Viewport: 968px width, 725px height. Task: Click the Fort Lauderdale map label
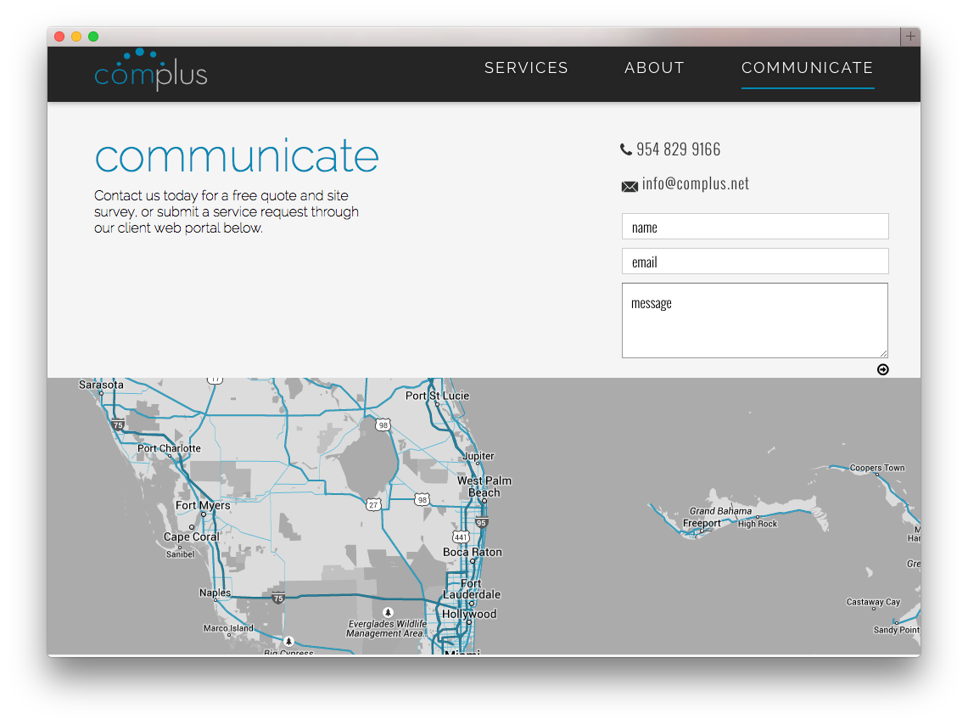coord(472,589)
